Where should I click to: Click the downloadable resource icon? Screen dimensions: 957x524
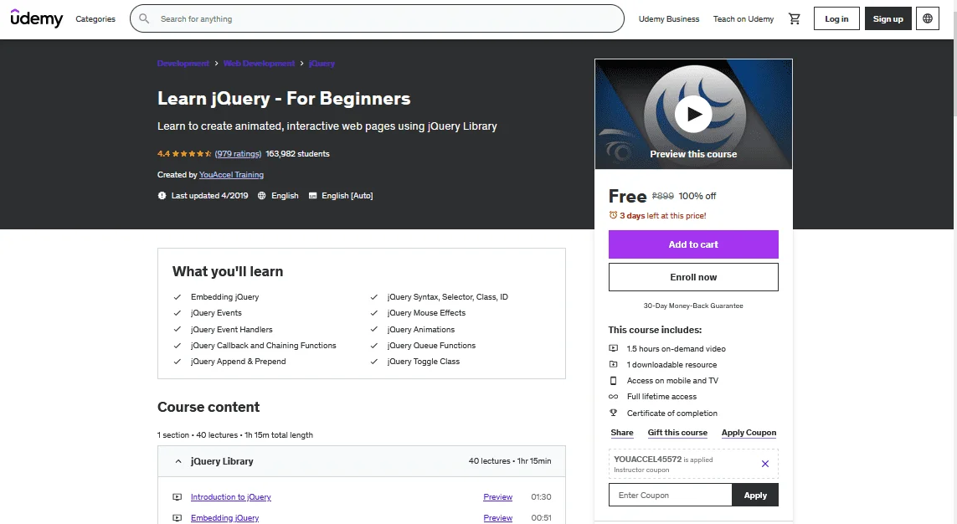point(614,364)
